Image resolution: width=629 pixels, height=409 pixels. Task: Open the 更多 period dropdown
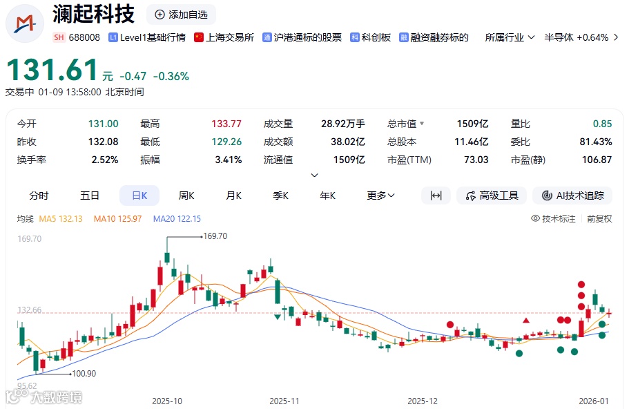[380, 196]
